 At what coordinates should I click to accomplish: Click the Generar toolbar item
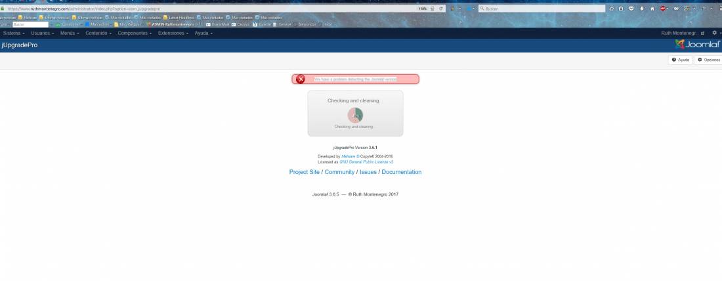click(282, 24)
